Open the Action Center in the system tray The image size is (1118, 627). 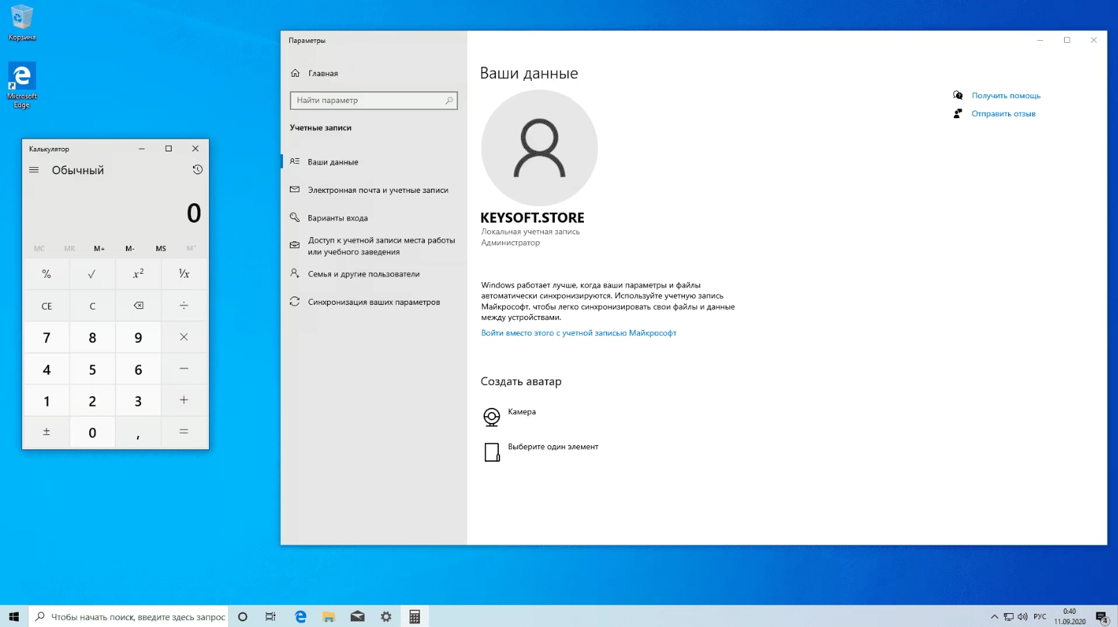[1101, 616]
